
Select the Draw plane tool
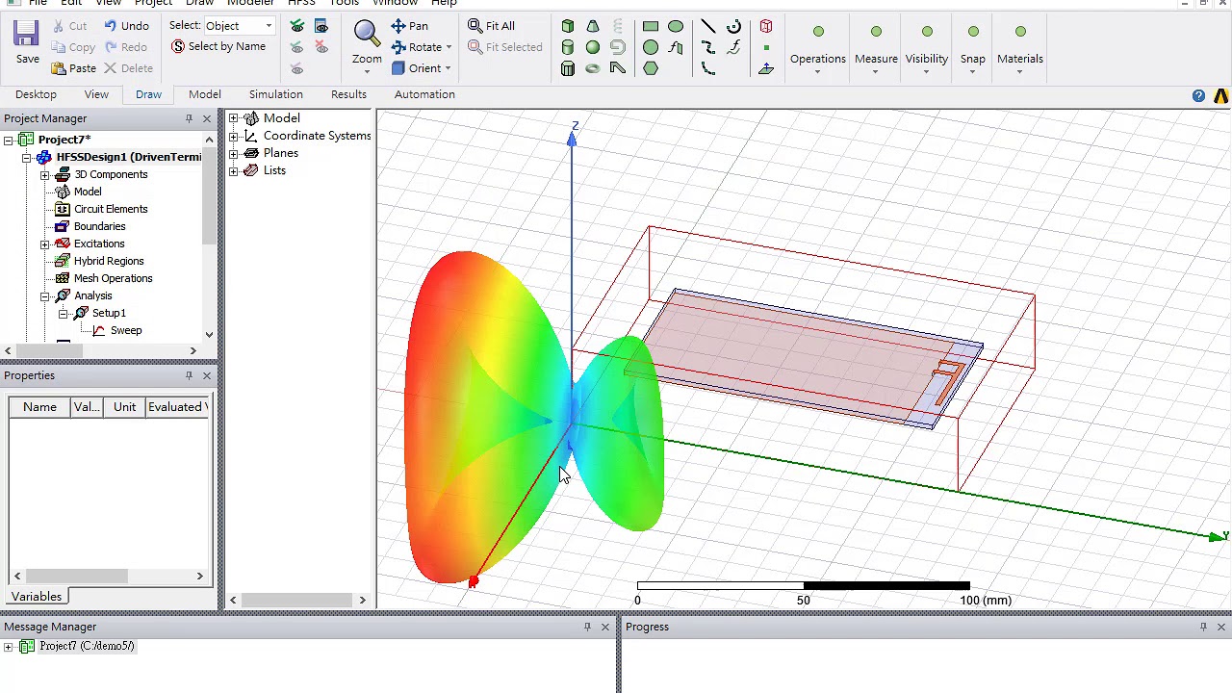pos(766,68)
